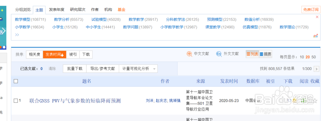
Task: Clear the selected documents with 清除
Action: click(x=52, y=69)
